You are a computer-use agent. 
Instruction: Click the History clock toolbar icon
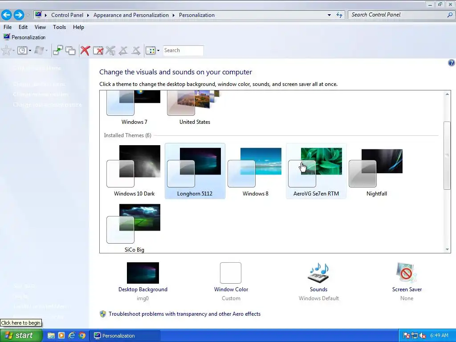click(x=22, y=50)
